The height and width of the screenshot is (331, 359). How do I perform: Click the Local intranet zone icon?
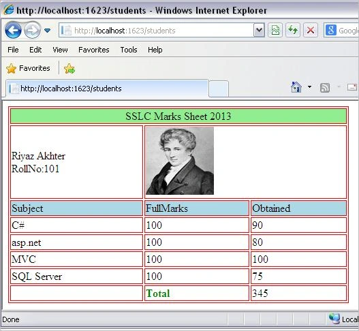334,319
